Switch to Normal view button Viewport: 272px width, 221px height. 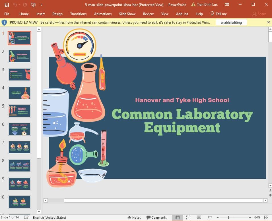tap(178, 218)
